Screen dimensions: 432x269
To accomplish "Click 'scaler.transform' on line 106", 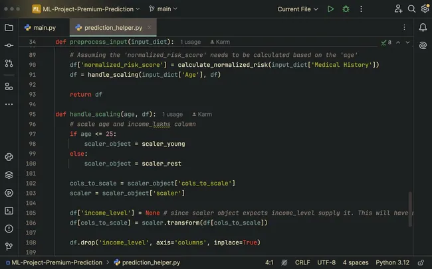I will 171,223.
